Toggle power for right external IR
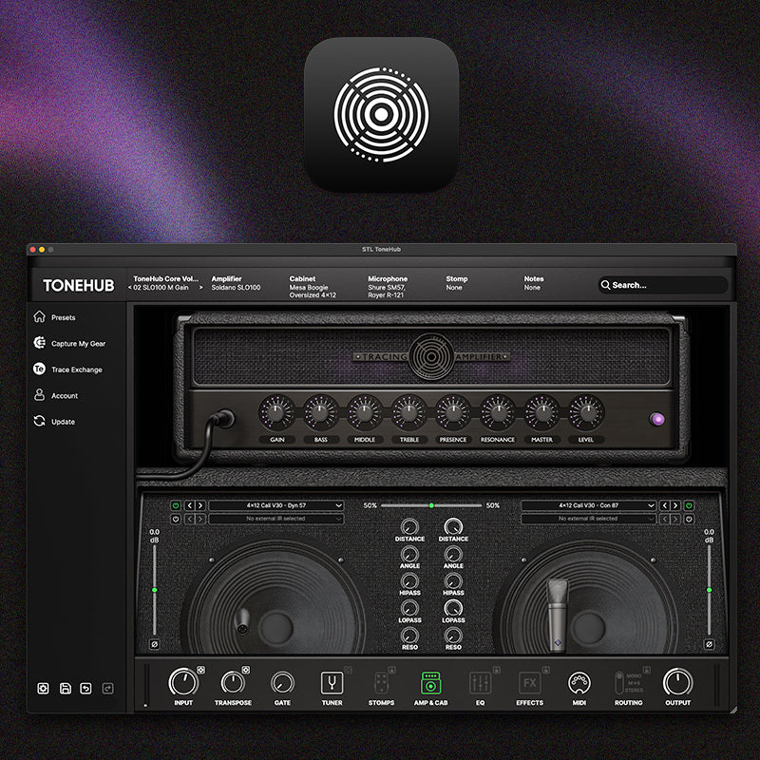The height and width of the screenshot is (760, 760). pyautogui.click(x=689, y=519)
